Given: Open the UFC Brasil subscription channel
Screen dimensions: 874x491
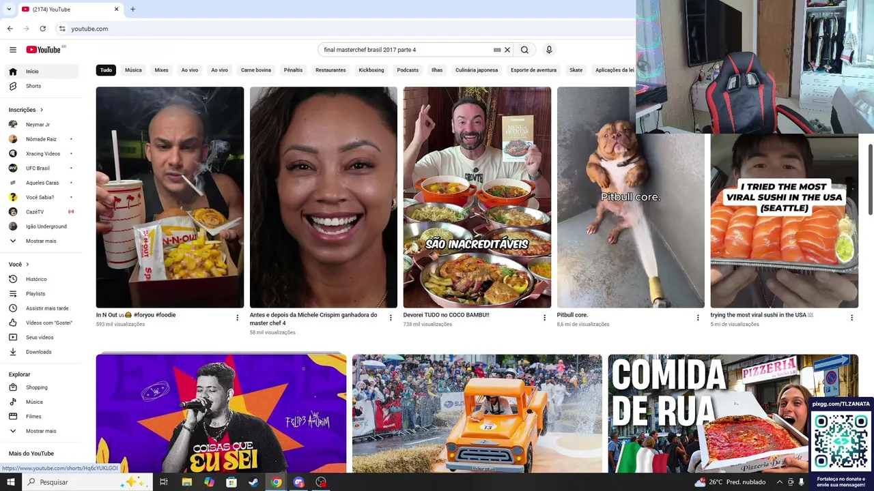Looking at the screenshot, I should click(42, 168).
